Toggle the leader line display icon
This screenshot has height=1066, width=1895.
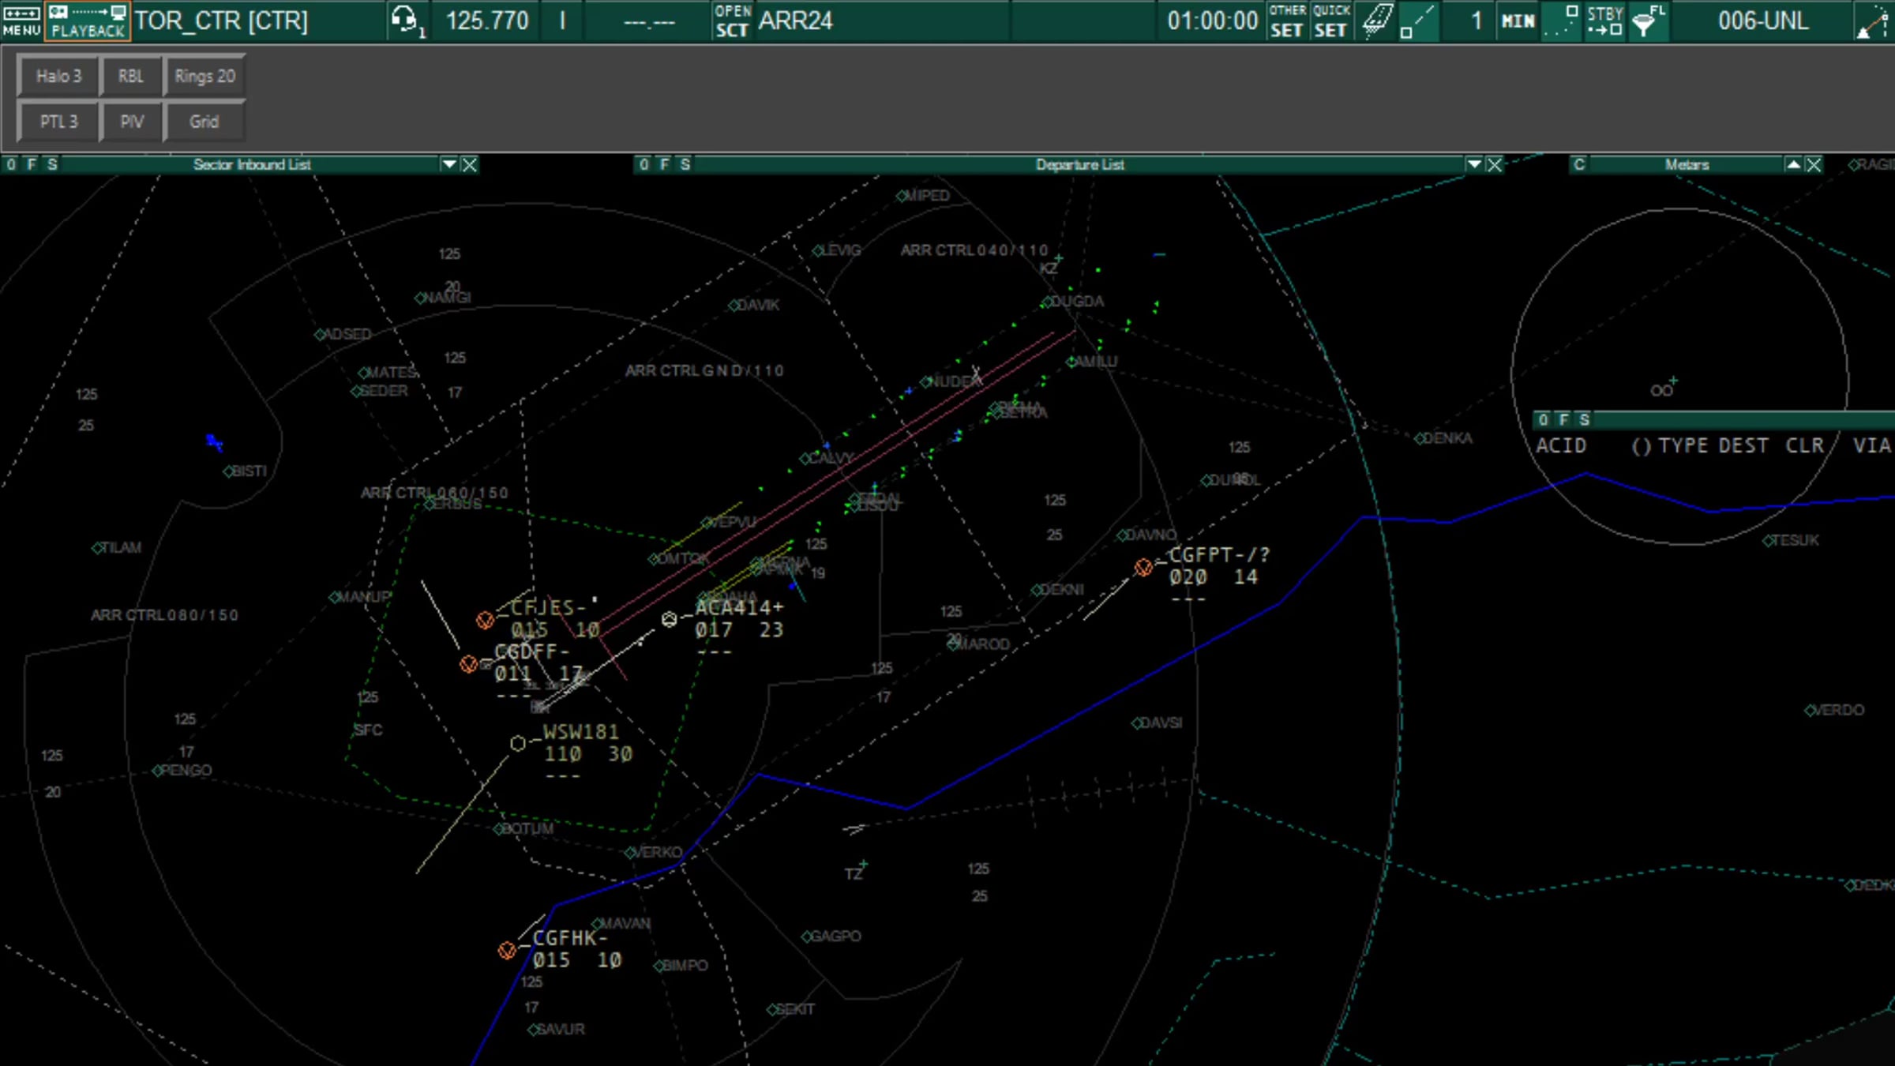click(1418, 21)
